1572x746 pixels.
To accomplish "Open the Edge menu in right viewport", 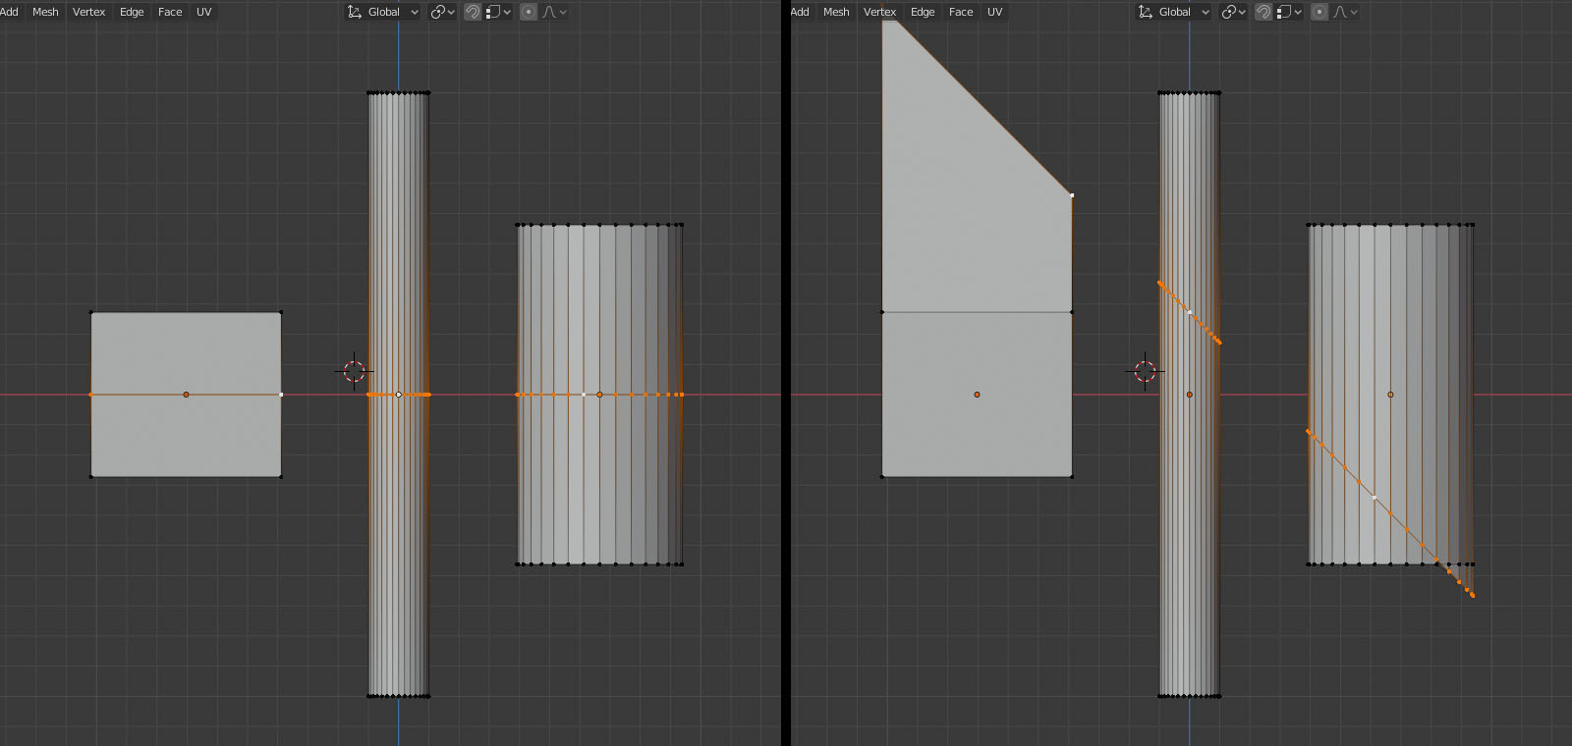I will tap(923, 12).
